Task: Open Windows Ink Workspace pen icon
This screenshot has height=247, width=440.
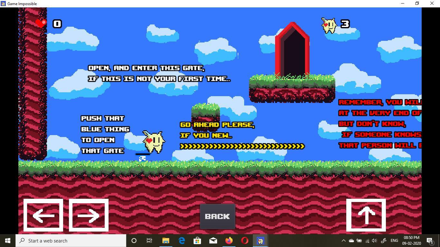Action: point(384,241)
